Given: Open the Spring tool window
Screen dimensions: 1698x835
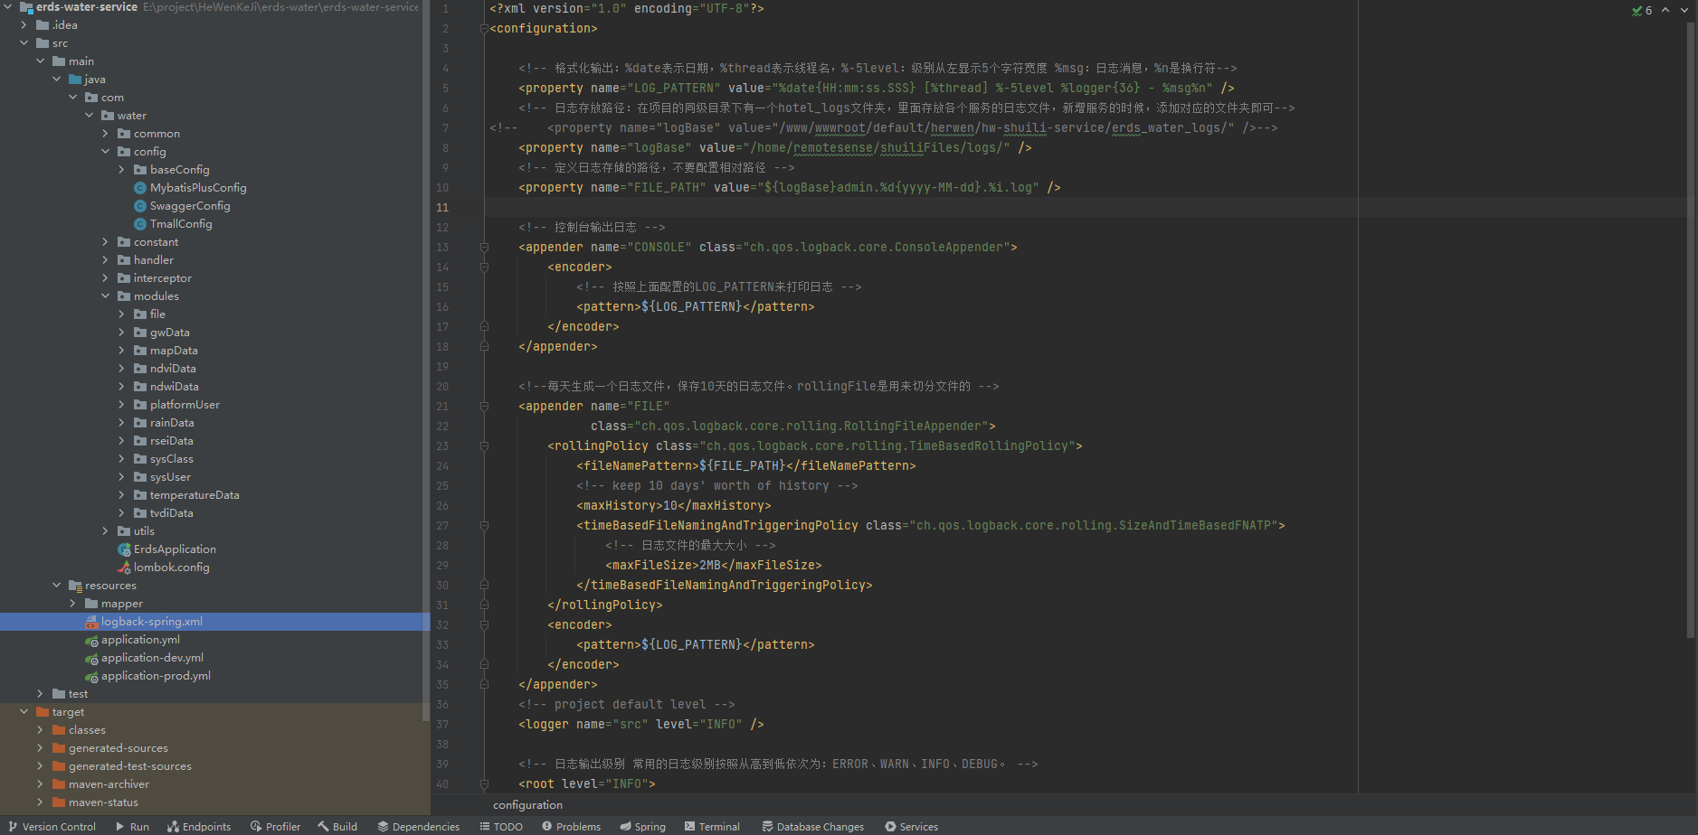Looking at the screenshot, I should [642, 826].
